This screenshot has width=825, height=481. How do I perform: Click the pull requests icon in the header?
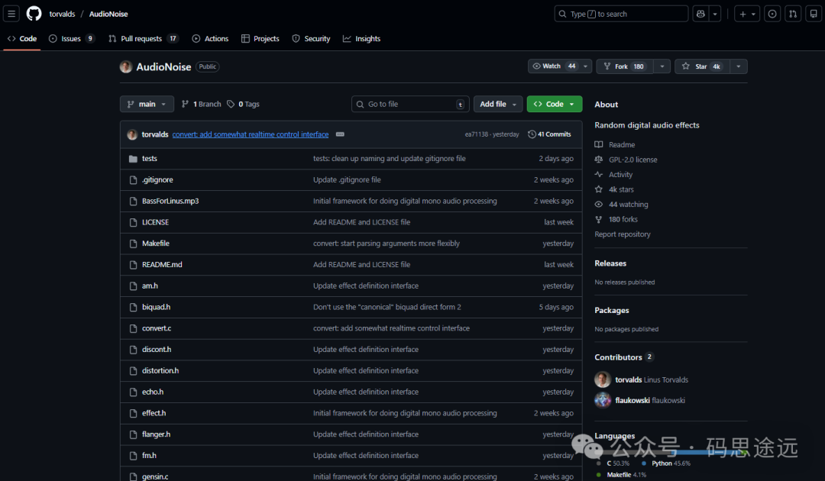click(792, 13)
